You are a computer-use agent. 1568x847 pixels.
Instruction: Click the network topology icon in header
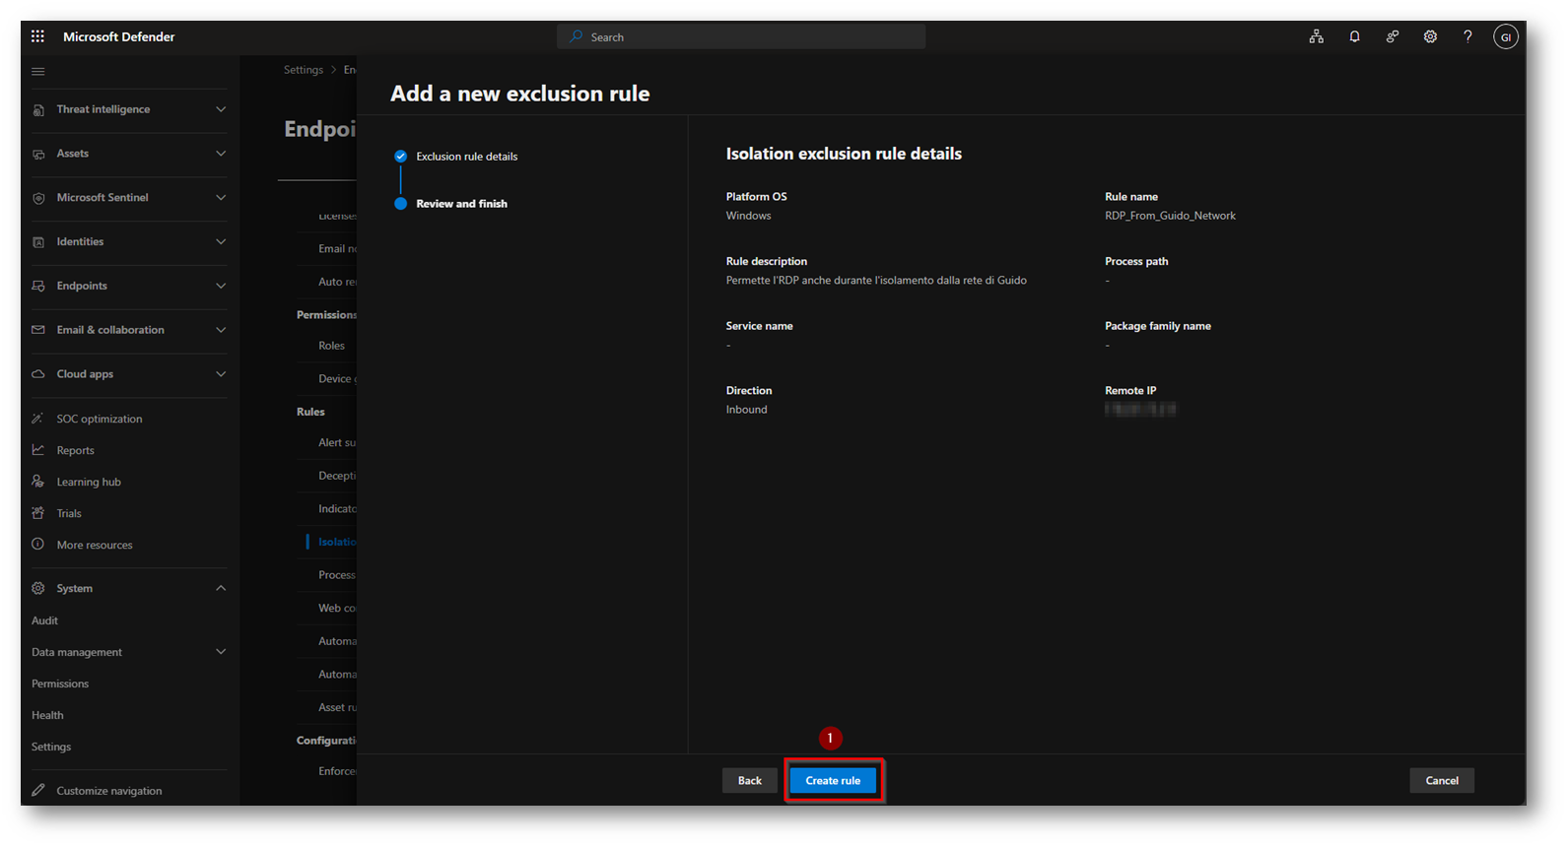tap(1316, 36)
